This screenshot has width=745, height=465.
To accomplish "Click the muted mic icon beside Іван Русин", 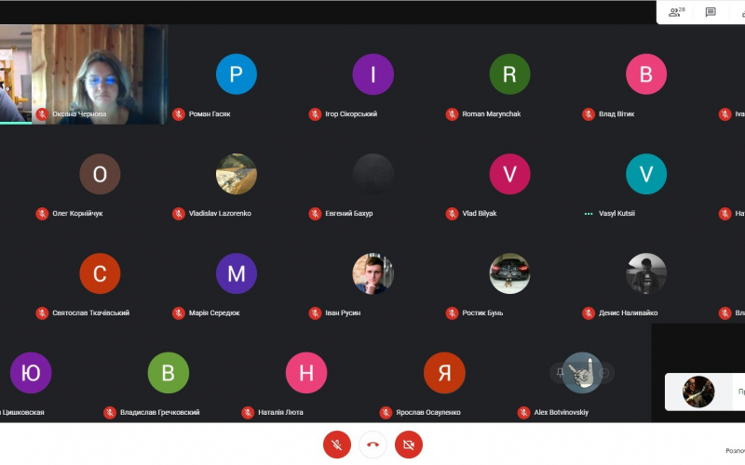I will 315,313.
